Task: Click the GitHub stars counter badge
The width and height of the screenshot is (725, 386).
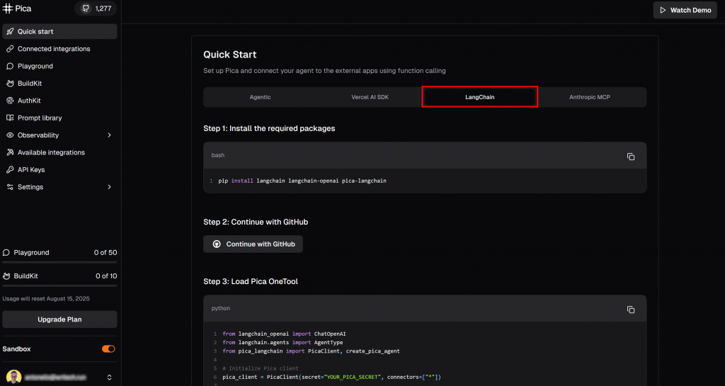Action: pos(96,9)
